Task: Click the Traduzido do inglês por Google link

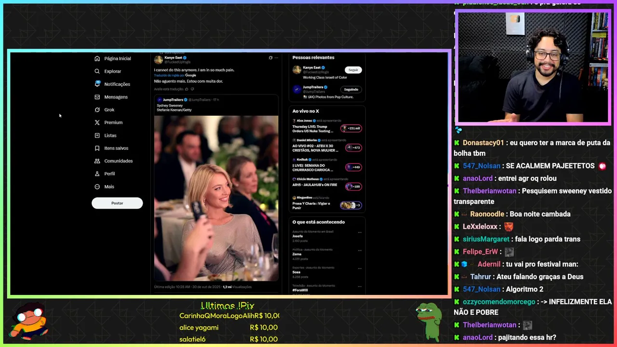Action: click(x=175, y=75)
